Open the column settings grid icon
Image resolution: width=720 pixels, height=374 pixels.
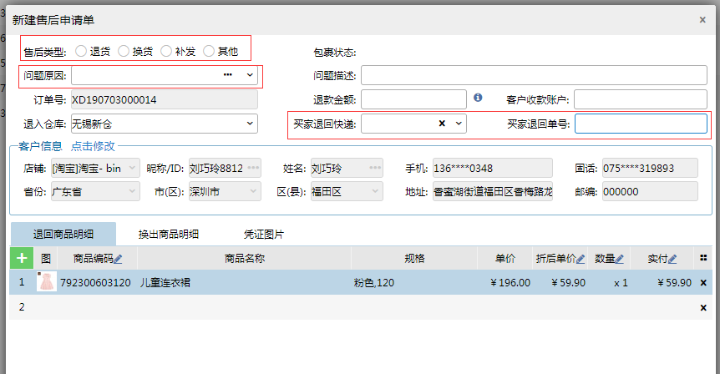(703, 258)
